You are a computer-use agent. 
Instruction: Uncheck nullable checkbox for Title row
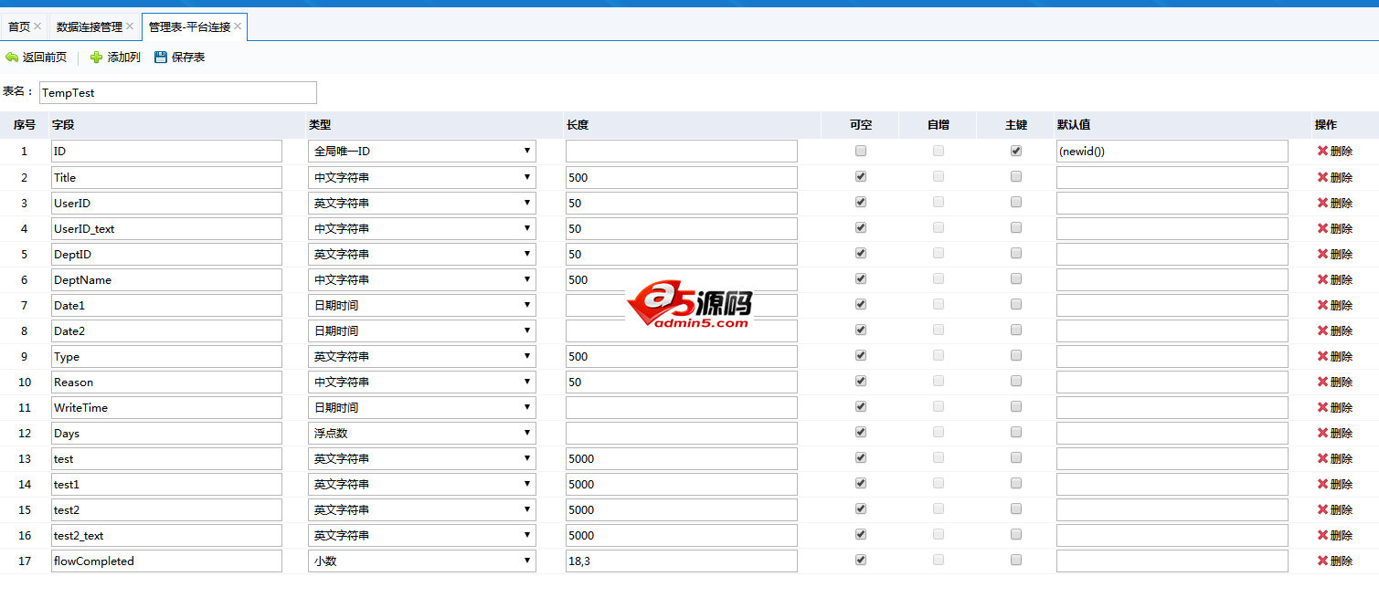(860, 176)
